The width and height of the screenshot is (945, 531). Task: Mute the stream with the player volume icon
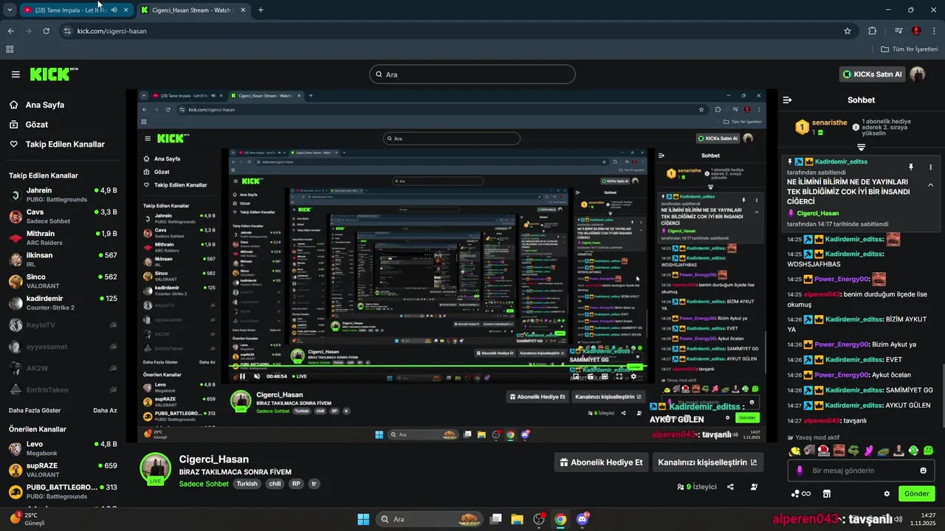coord(258,376)
